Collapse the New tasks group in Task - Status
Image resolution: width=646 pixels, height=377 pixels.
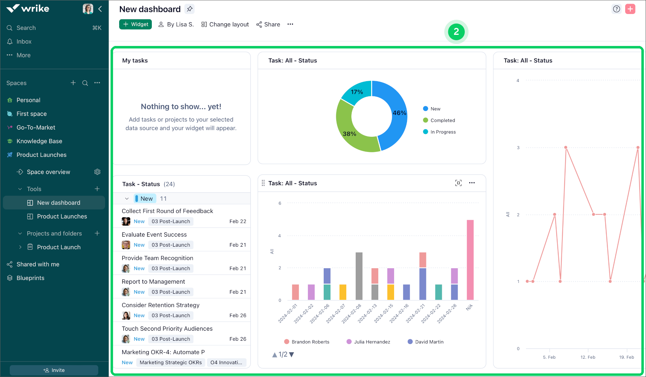tap(127, 198)
